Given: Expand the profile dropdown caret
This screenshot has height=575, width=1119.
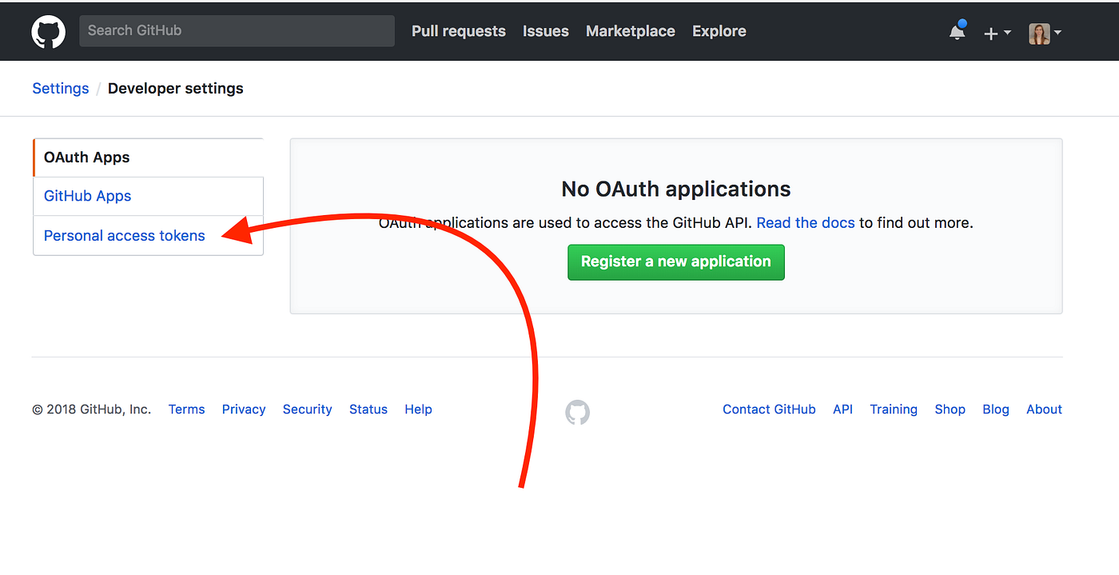Looking at the screenshot, I should pos(1058,34).
